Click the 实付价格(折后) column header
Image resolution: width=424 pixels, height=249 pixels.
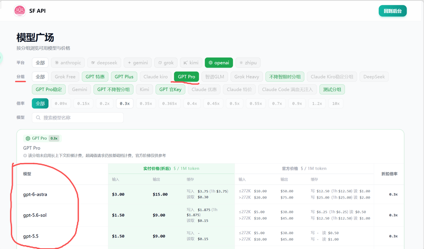click(171, 168)
